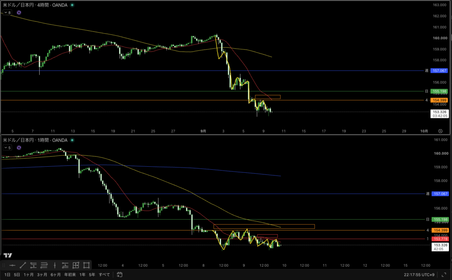This screenshot has width=452, height=280.
Task: Switch range to 1ヶ月
Action: [29, 275]
